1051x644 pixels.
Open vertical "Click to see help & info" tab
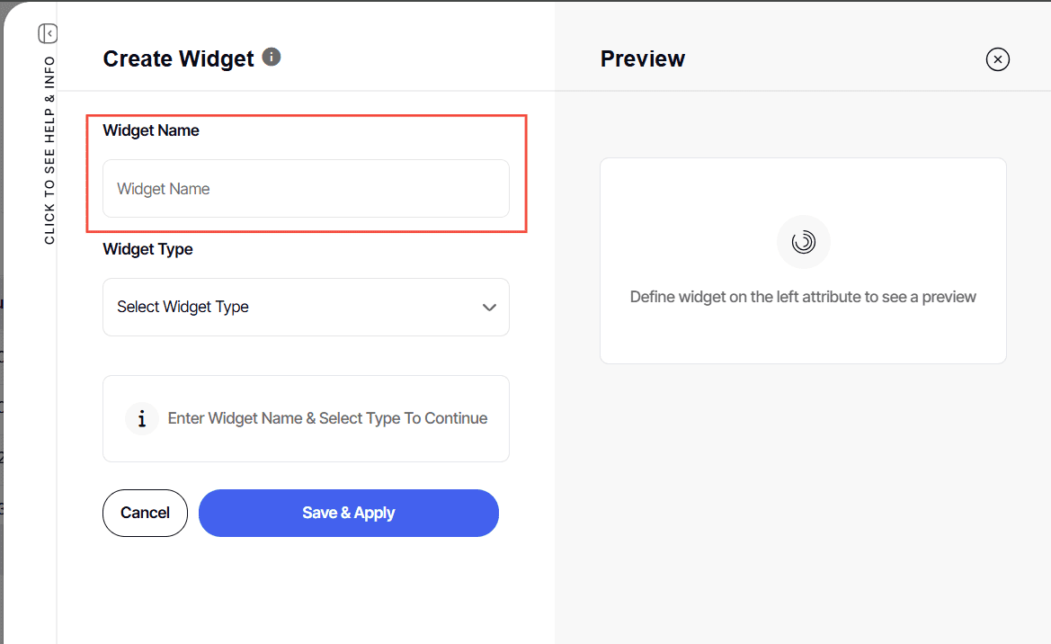click(x=49, y=150)
